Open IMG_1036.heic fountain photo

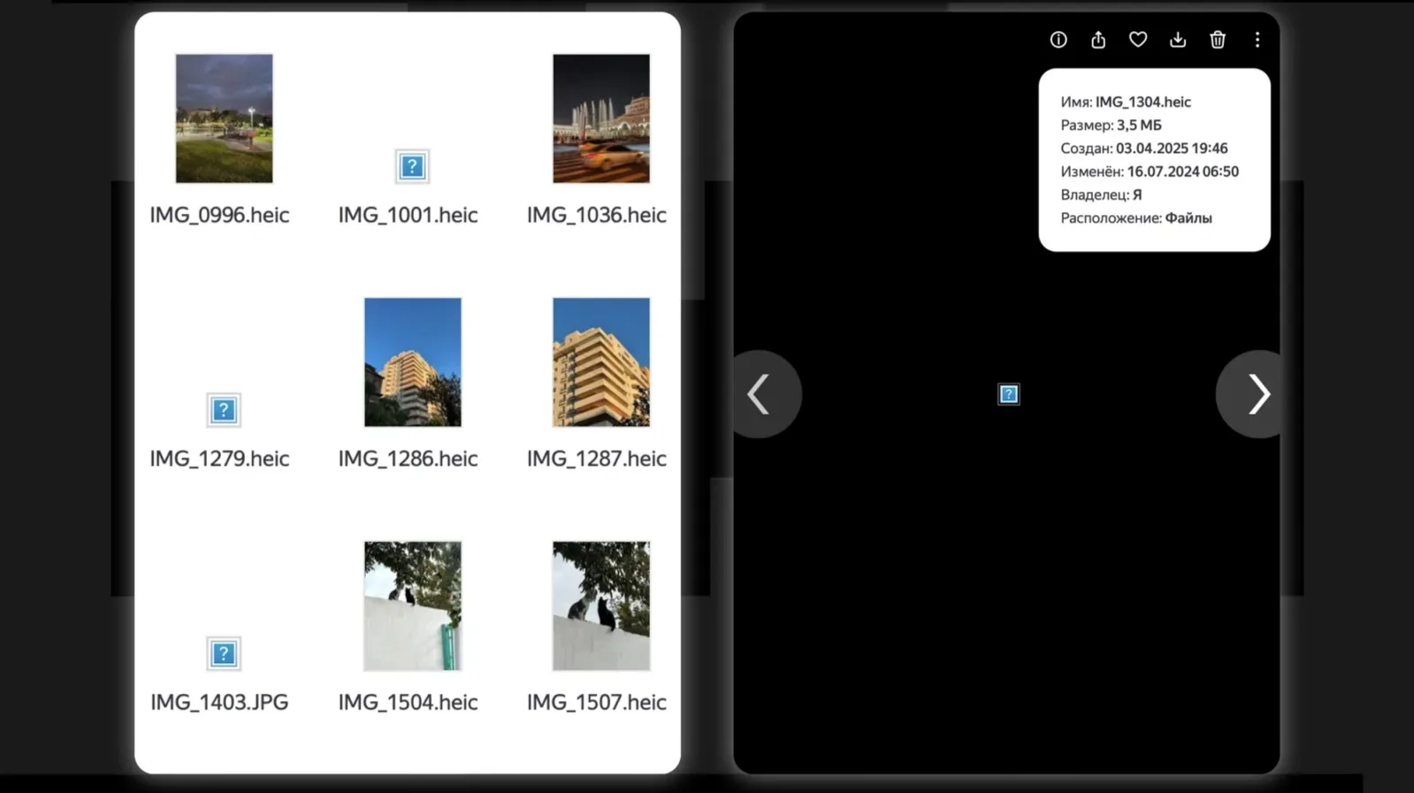click(x=601, y=118)
